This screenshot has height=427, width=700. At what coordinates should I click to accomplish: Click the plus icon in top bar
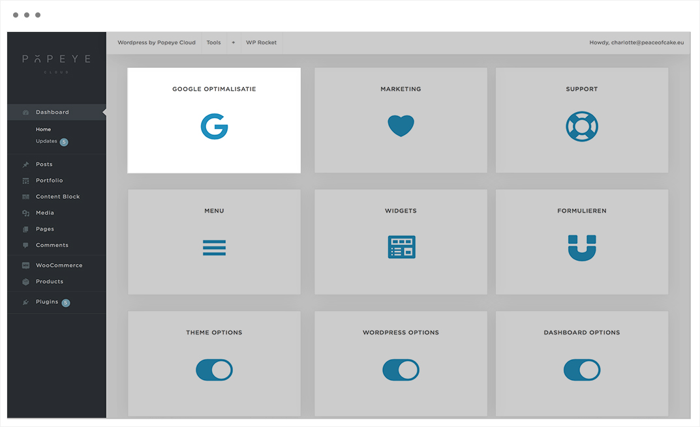coord(233,43)
